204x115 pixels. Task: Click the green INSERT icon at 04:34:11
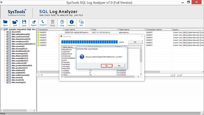click(x=39, y=32)
